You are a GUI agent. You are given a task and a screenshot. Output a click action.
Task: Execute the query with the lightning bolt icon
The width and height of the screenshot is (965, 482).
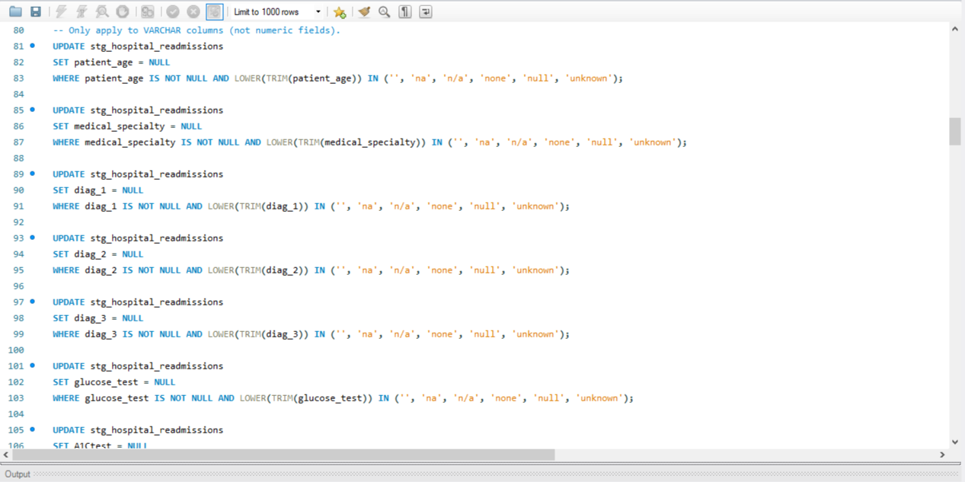62,11
